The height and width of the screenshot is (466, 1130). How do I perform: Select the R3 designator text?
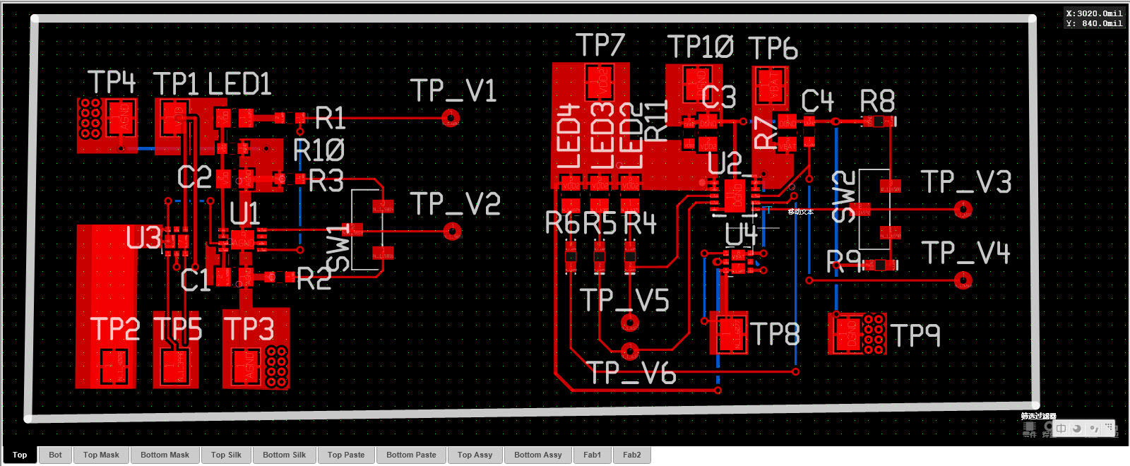click(326, 181)
